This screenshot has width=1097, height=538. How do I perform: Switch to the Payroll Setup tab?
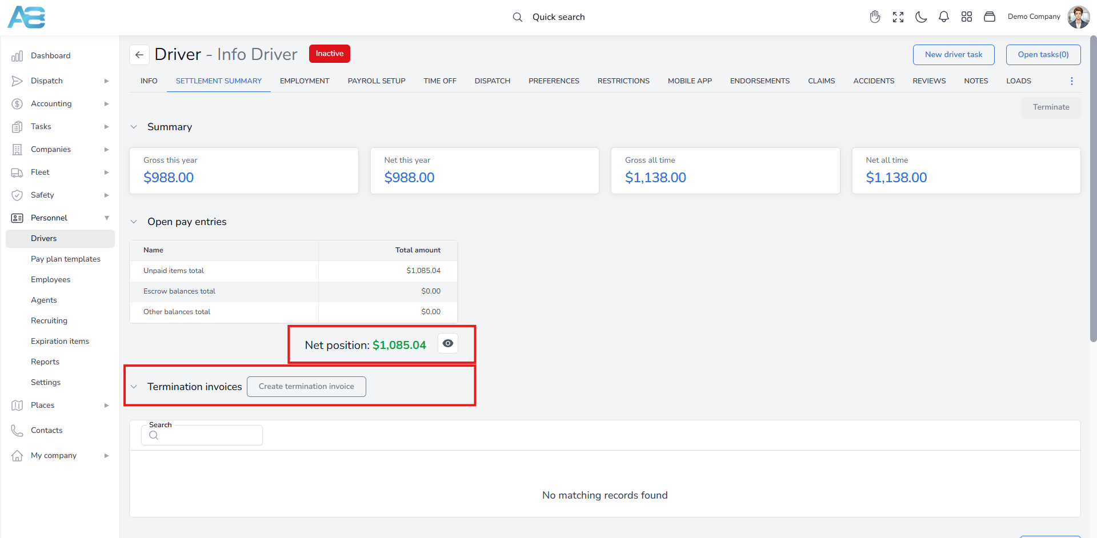[x=377, y=81]
